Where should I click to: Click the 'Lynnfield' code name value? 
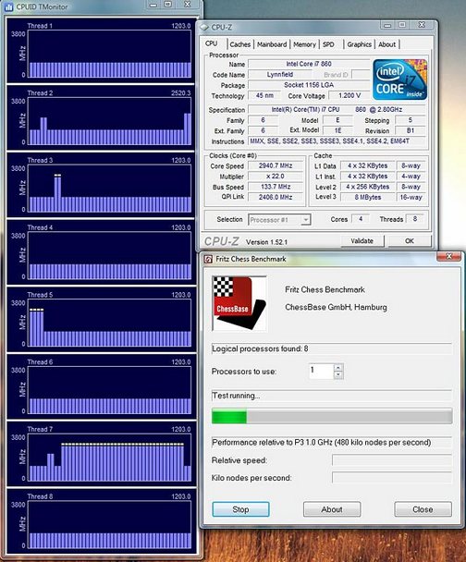point(280,75)
